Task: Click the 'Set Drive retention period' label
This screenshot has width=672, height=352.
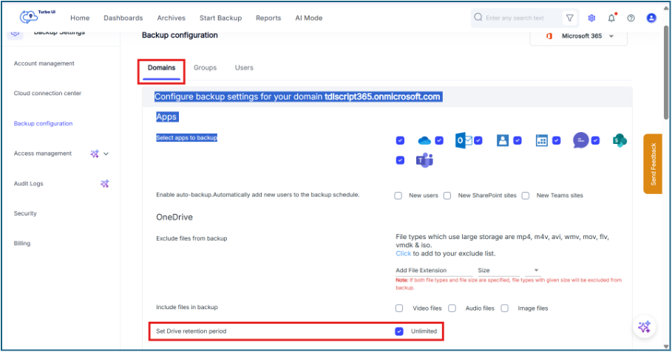Action: (x=191, y=331)
